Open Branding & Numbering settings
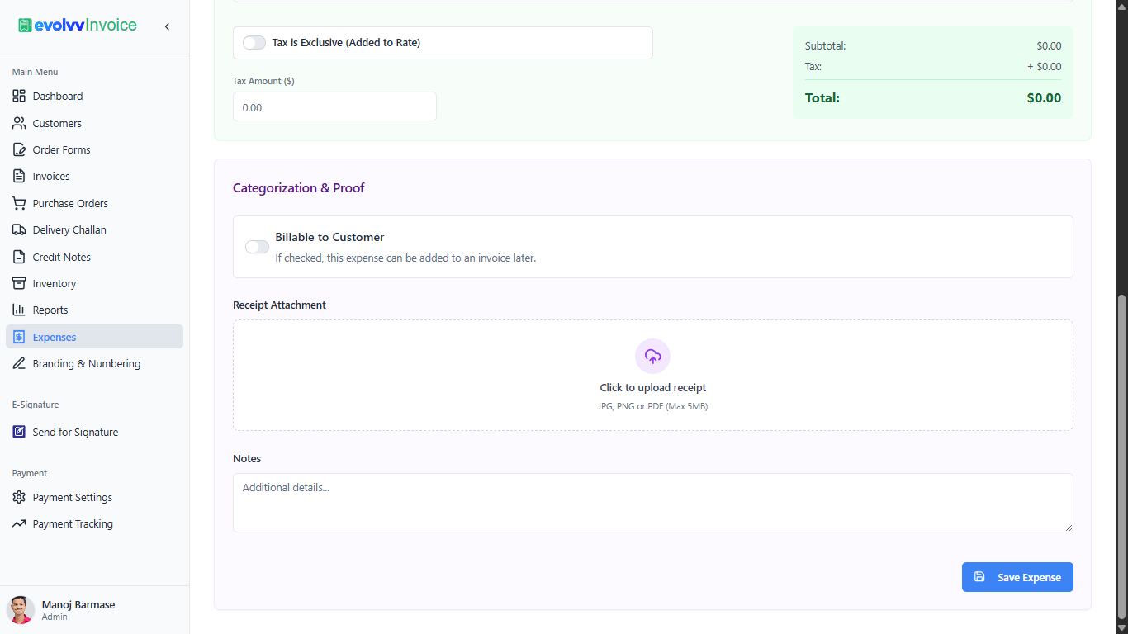The height and width of the screenshot is (634, 1128). pyautogui.click(x=94, y=363)
